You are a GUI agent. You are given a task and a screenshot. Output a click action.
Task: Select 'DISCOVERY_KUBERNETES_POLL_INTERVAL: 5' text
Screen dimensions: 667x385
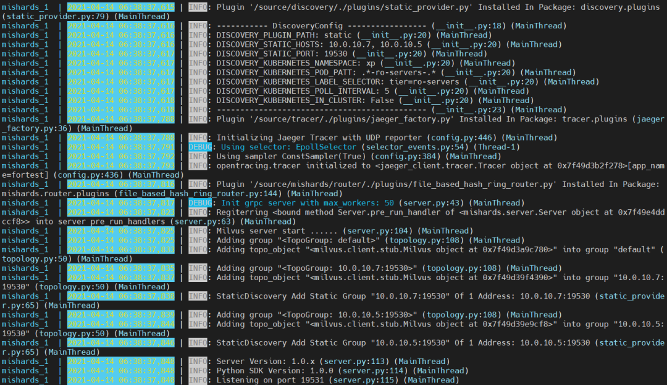pyautogui.click(x=303, y=91)
